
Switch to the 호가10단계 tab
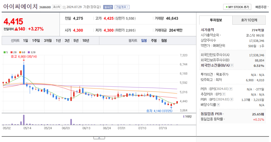tap(249, 20)
